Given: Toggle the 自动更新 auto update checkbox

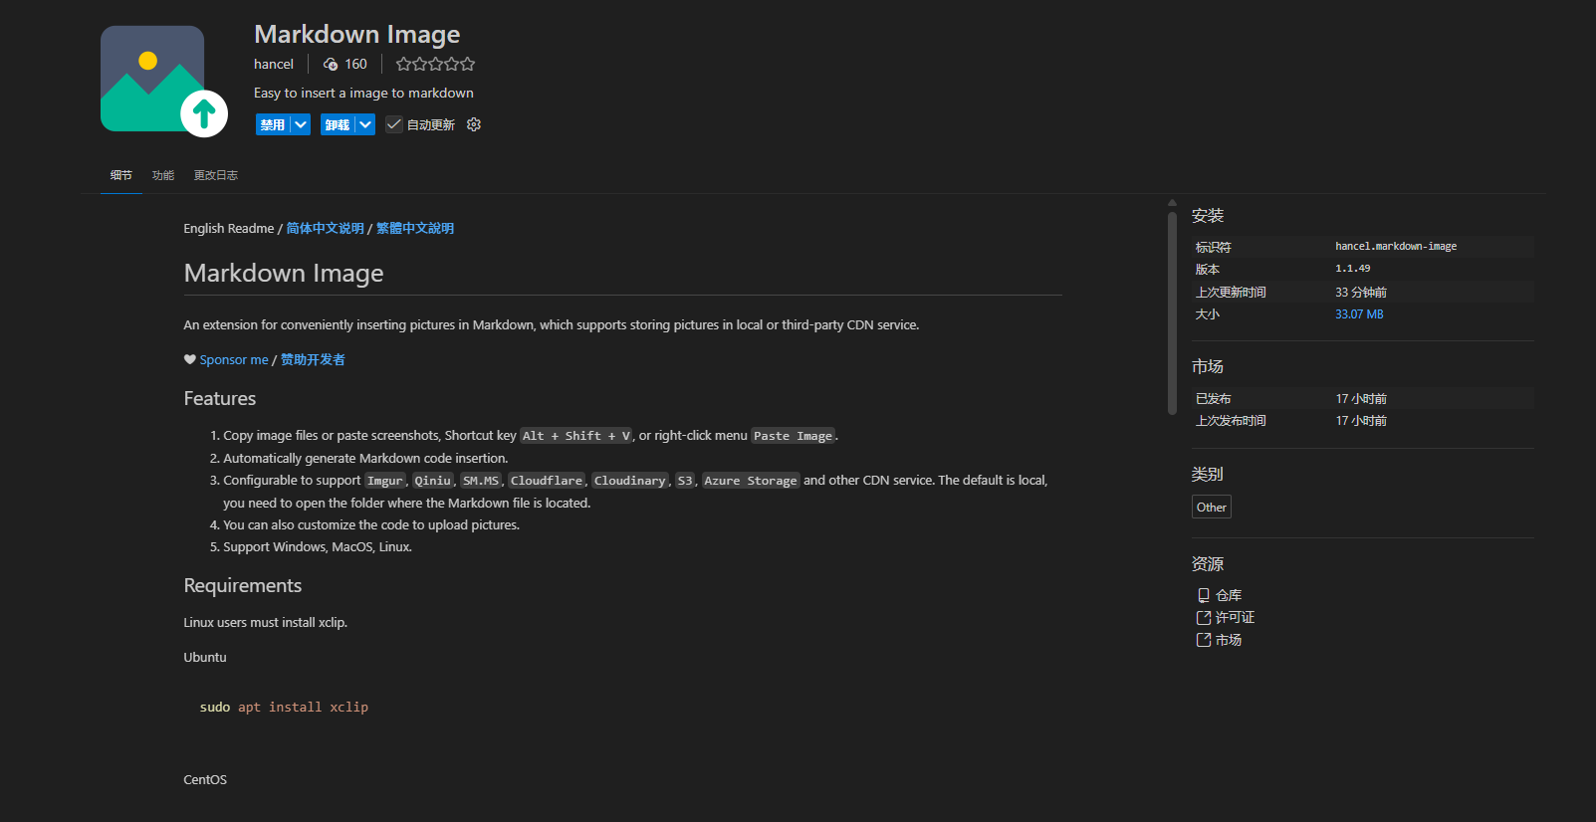Looking at the screenshot, I should 394,124.
